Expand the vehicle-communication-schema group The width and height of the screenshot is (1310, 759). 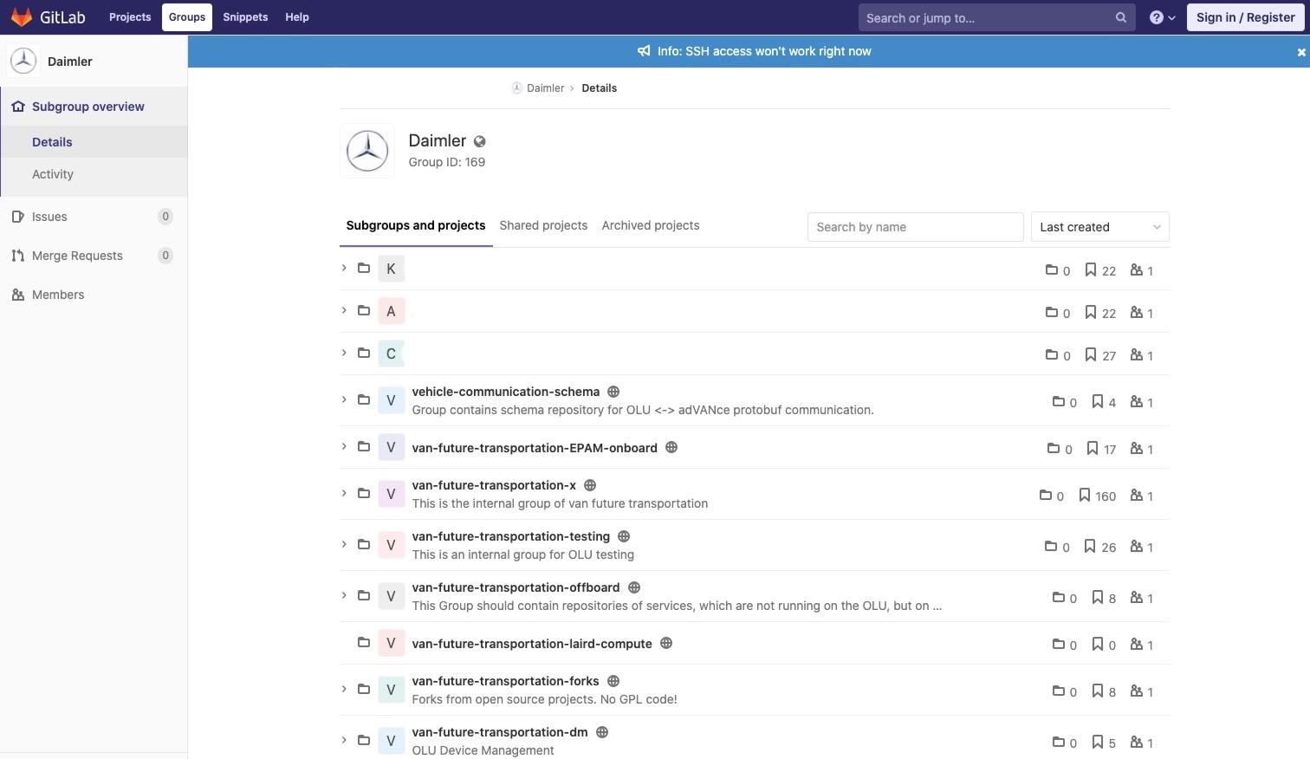tap(344, 399)
